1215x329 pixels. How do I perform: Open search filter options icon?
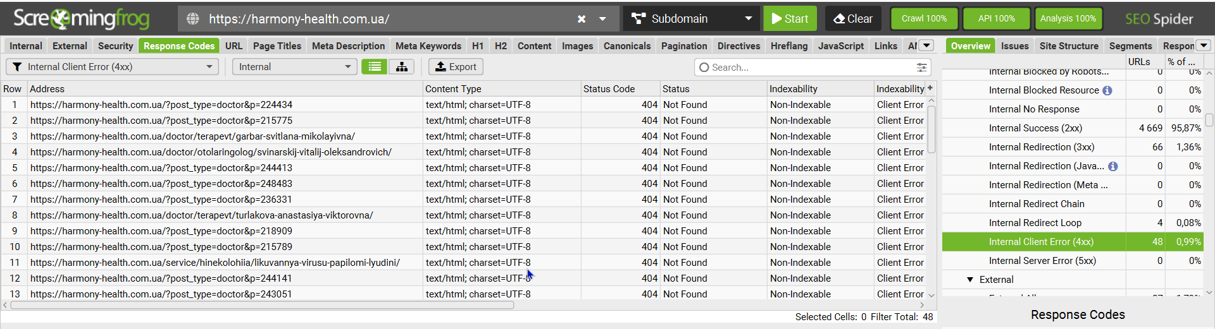tap(921, 67)
